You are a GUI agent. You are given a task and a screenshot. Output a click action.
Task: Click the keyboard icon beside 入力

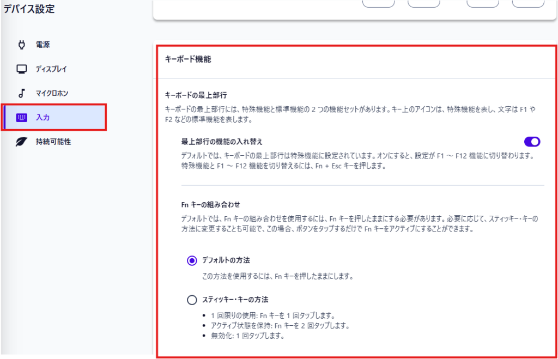(x=22, y=118)
